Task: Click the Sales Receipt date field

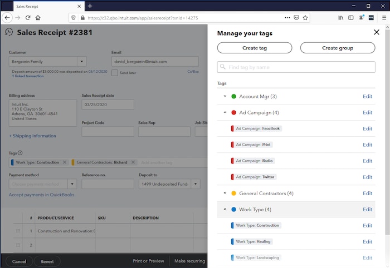Action: tap(108, 105)
